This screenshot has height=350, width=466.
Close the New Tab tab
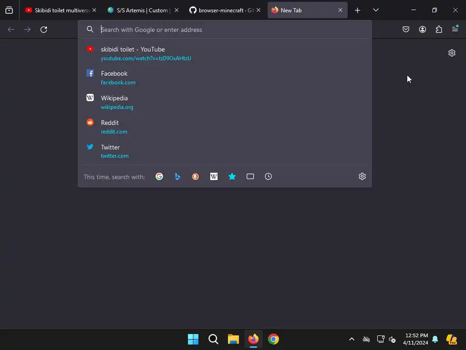[340, 10]
